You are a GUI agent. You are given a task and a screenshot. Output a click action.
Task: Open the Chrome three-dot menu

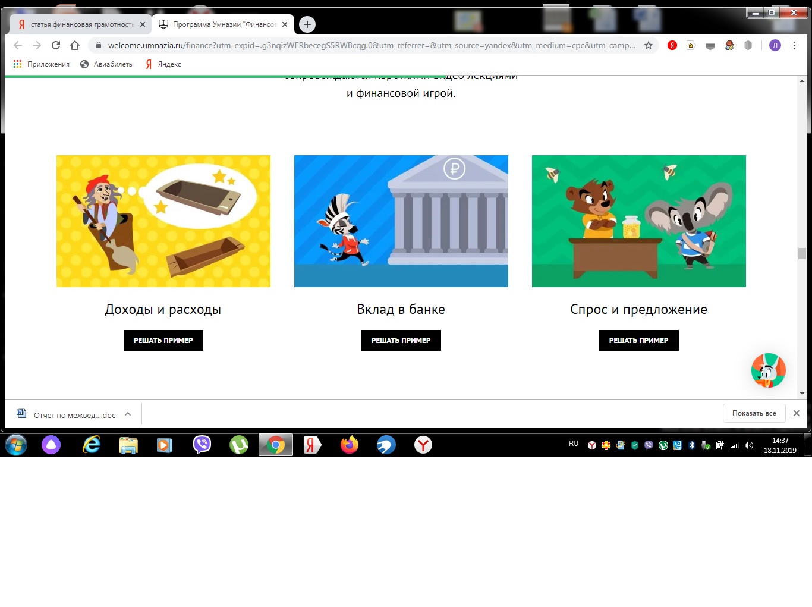coord(794,45)
